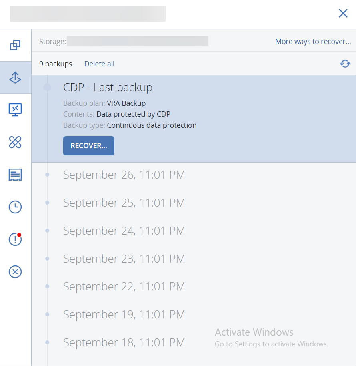Click the Patch bandage sidebar icon
This screenshot has width=356, height=366.
point(15,142)
